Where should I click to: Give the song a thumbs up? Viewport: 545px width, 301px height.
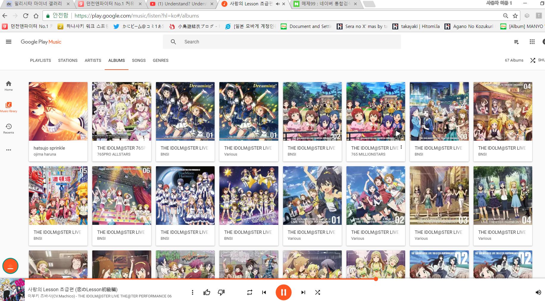(x=207, y=292)
